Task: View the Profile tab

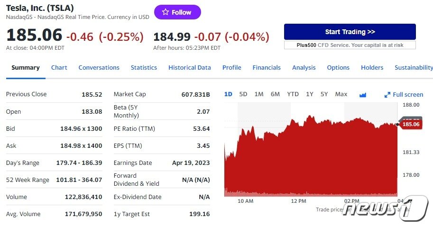Action: pyautogui.click(x=232, y=68)
